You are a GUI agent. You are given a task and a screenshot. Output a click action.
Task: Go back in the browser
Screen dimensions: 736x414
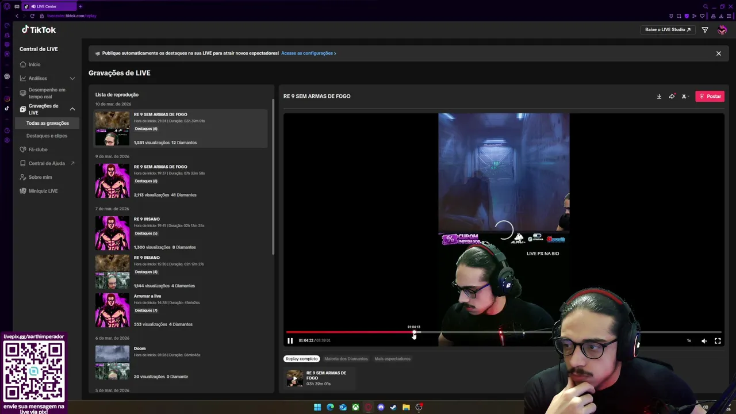(17, 16)
